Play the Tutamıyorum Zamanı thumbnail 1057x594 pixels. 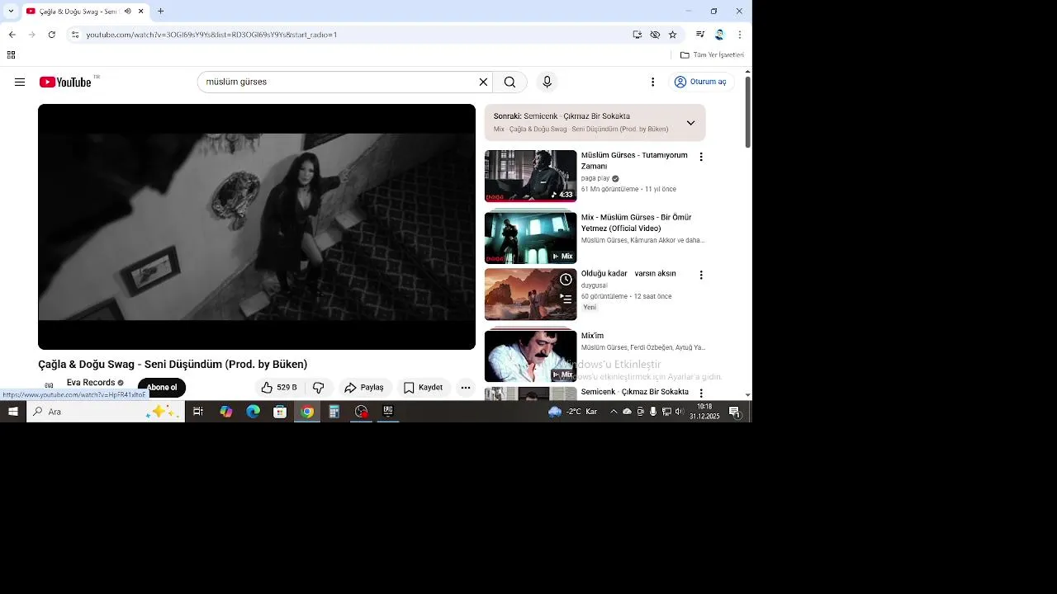pyautogui.click(x=530, y=176)
